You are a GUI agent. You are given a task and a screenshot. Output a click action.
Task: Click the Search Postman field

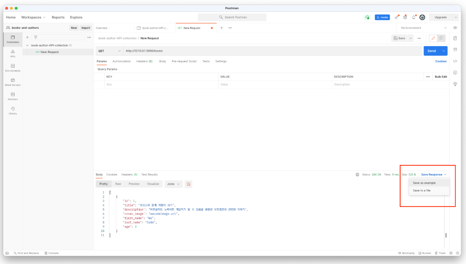[x=232, y=17]
